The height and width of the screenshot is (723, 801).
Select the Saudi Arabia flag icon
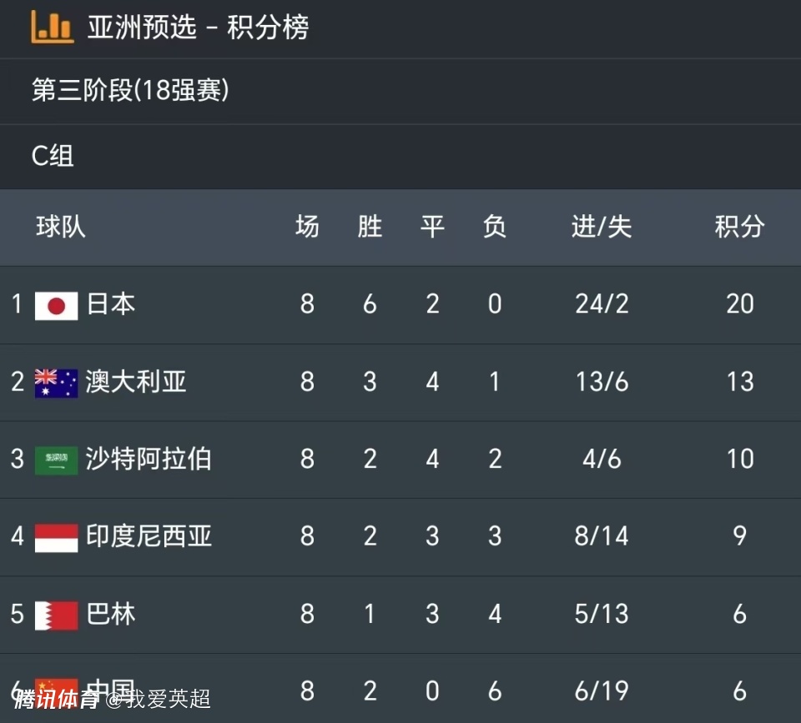56,460
